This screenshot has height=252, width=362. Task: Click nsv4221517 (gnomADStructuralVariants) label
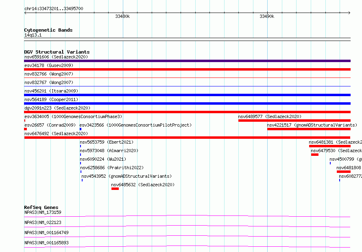tap(312, 125)
